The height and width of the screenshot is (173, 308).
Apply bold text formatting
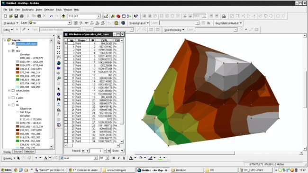click(x=114, y=158)
